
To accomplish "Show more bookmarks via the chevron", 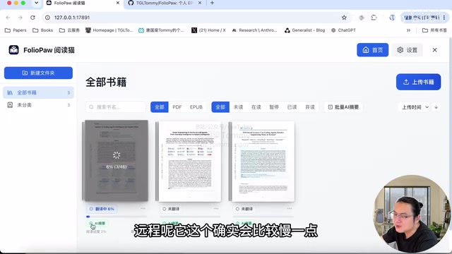I will click(408, 30).
